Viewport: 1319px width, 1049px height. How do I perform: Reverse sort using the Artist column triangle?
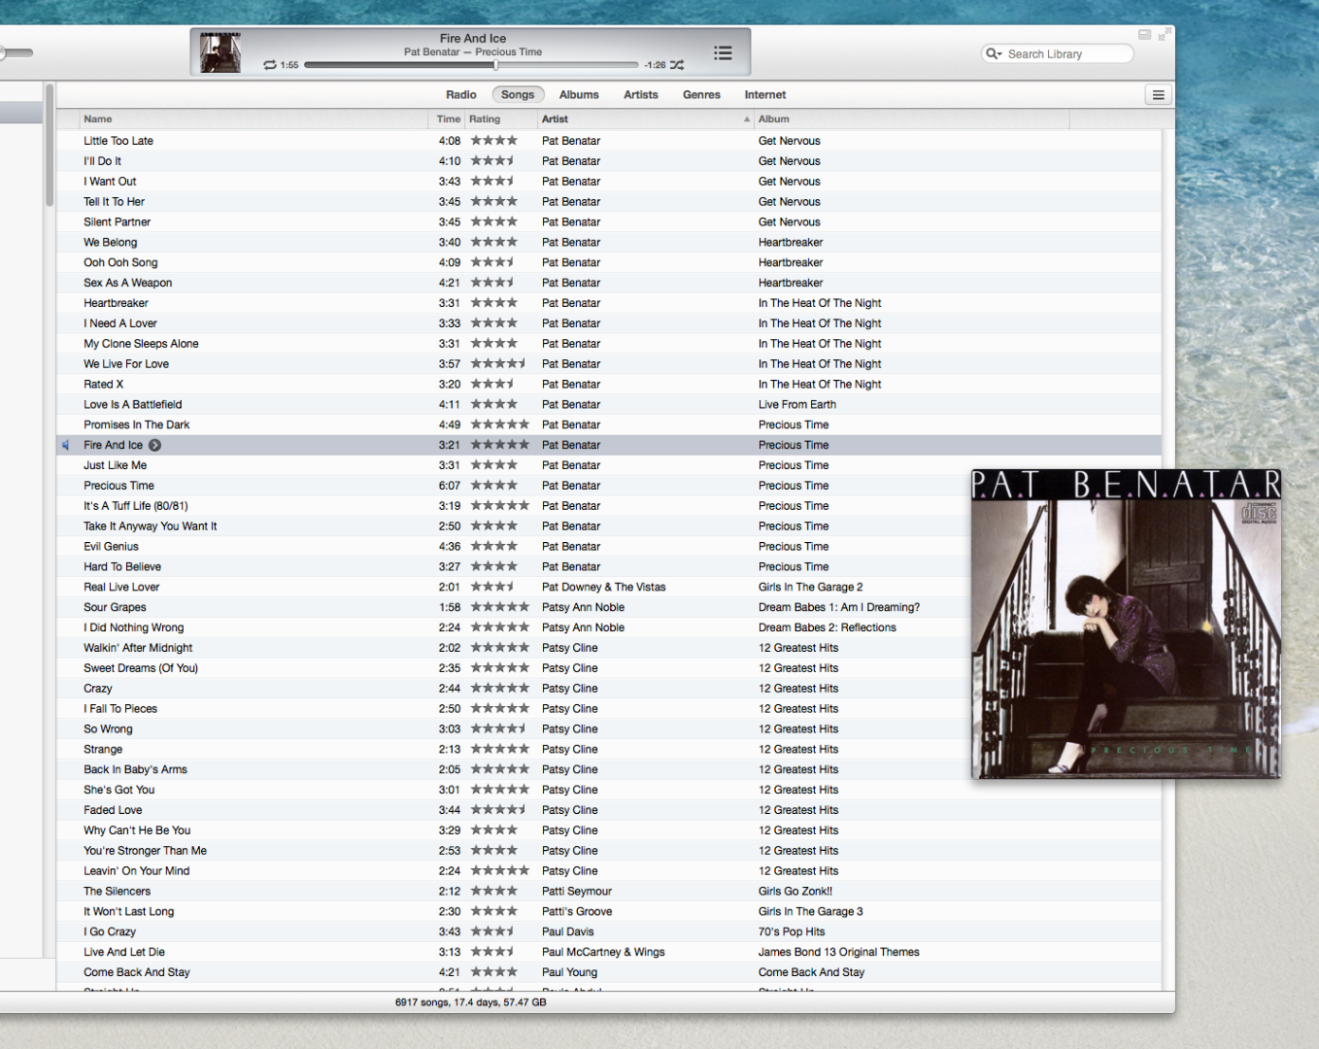coord(747,119)
